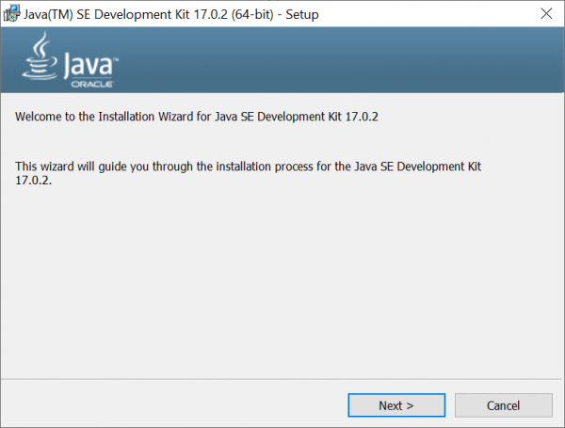Click the Next > button

[x=395, y=405]
